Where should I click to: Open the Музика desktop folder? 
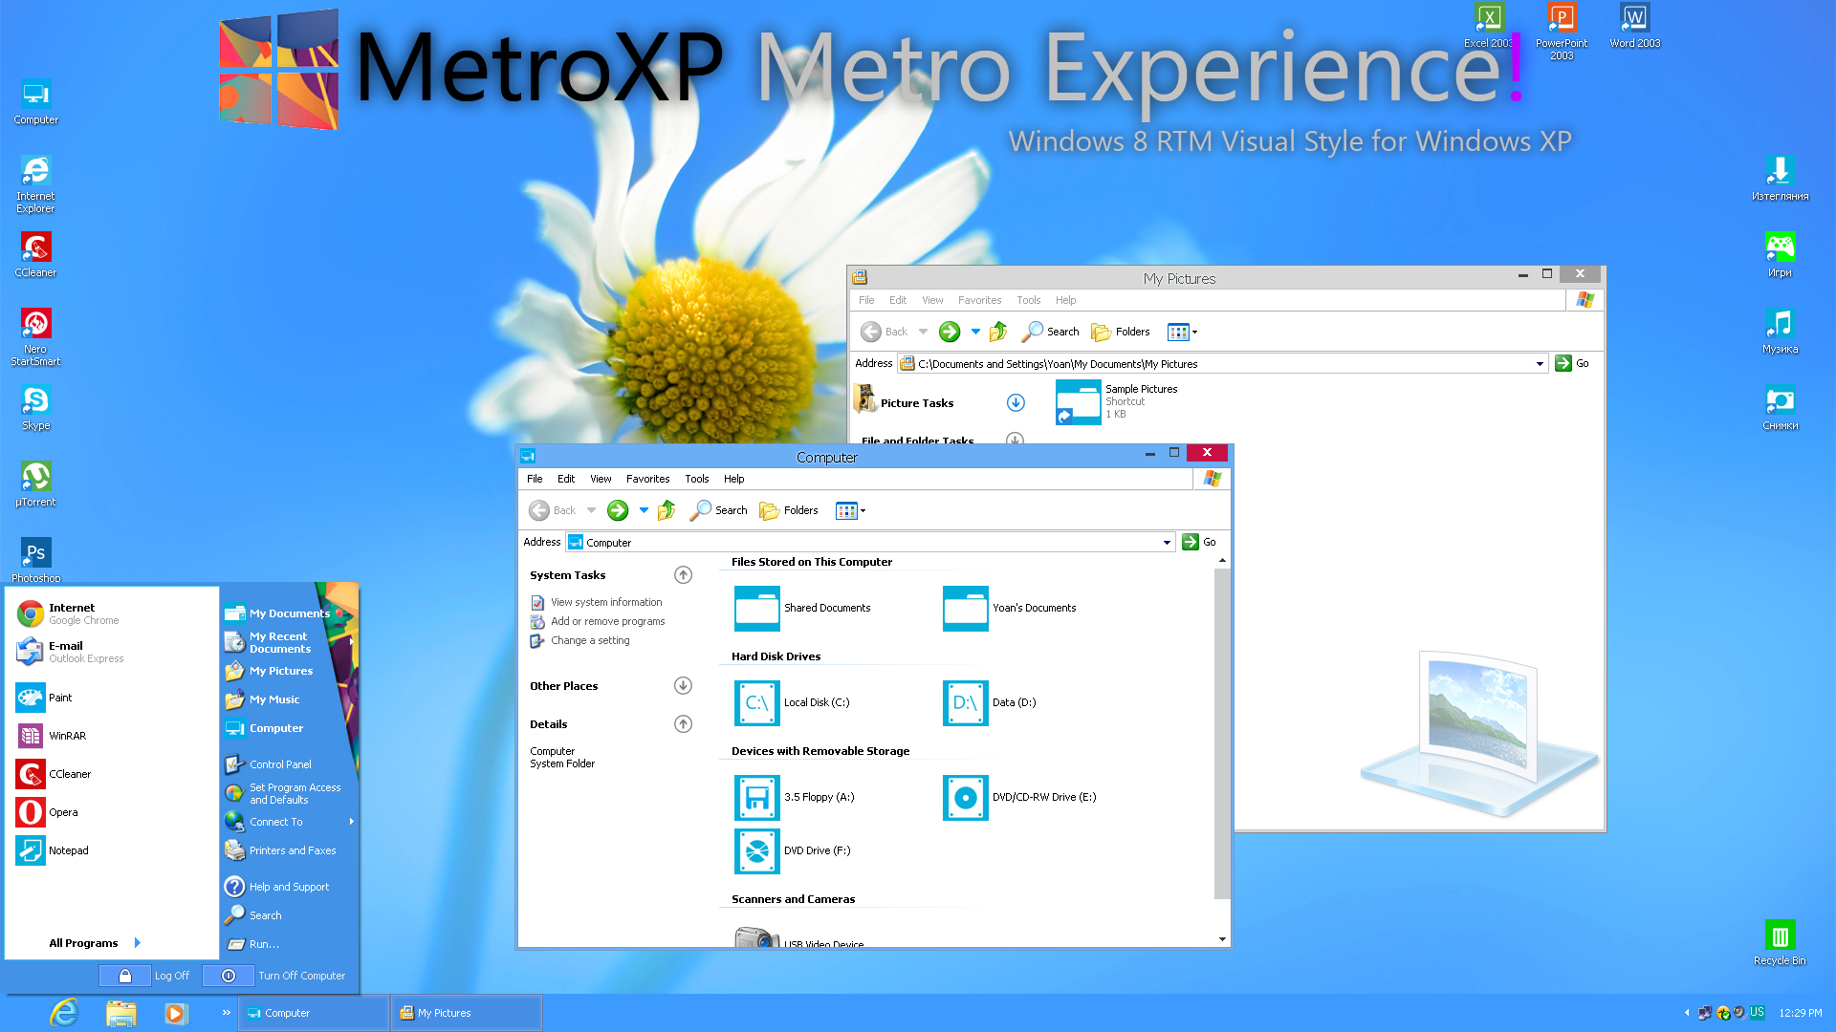[x=1780, y=331]
